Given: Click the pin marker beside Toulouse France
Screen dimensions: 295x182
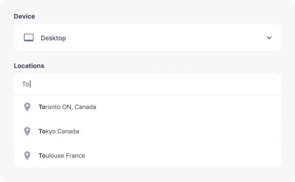Looking at the screenshot, I should tap(27, 156).
